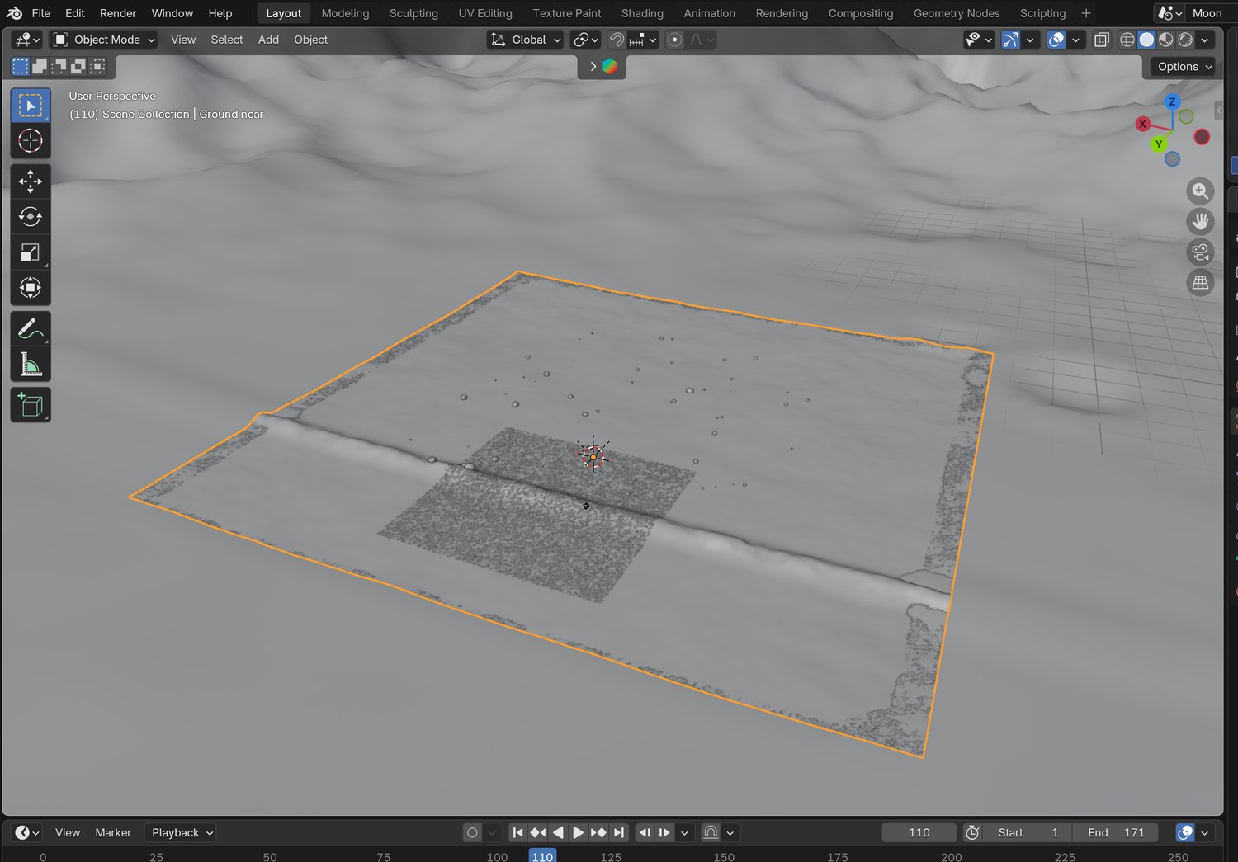Open the pivot point dropdown
Screen dimensions: 1238x862
(585, 40)
